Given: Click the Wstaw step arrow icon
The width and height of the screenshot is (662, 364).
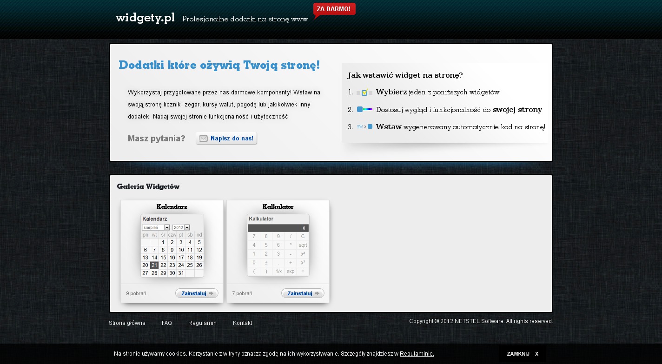Looking at the screenshot, I should coord(364,127).
